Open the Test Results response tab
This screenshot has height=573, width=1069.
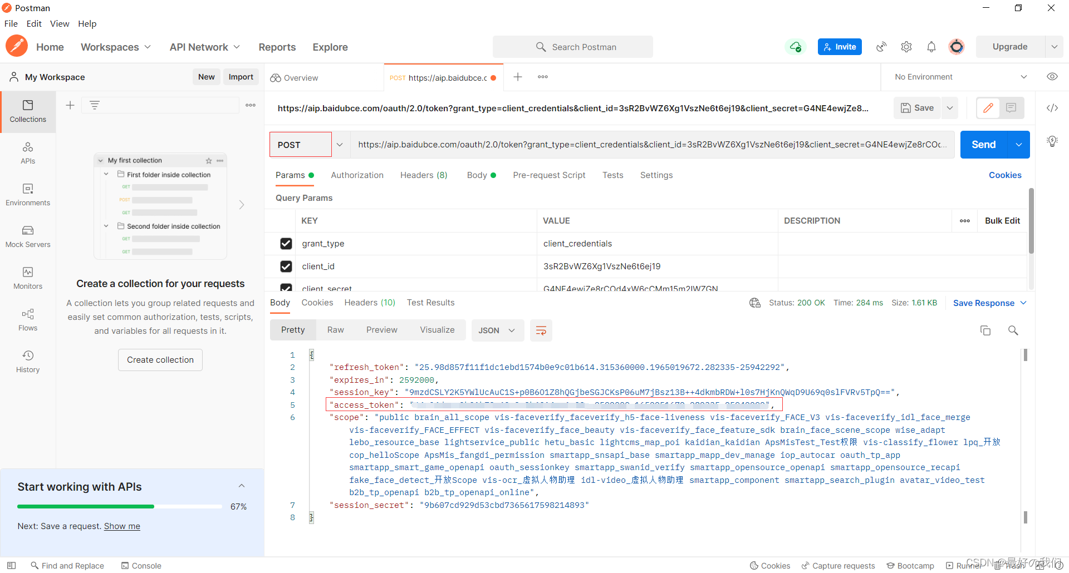(431, 303)
